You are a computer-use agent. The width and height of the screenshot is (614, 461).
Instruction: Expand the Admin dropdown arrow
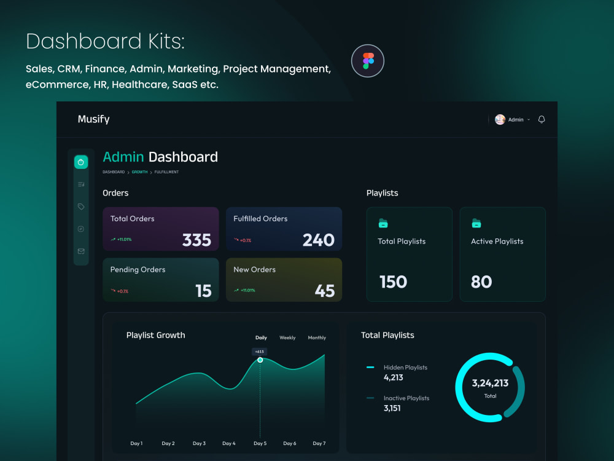point(528,120)
